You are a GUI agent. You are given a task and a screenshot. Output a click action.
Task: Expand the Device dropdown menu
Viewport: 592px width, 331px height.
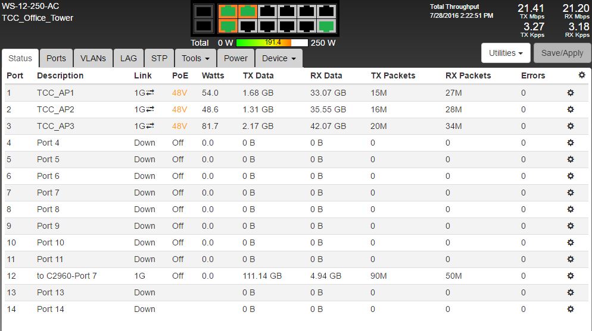[279, 58]
